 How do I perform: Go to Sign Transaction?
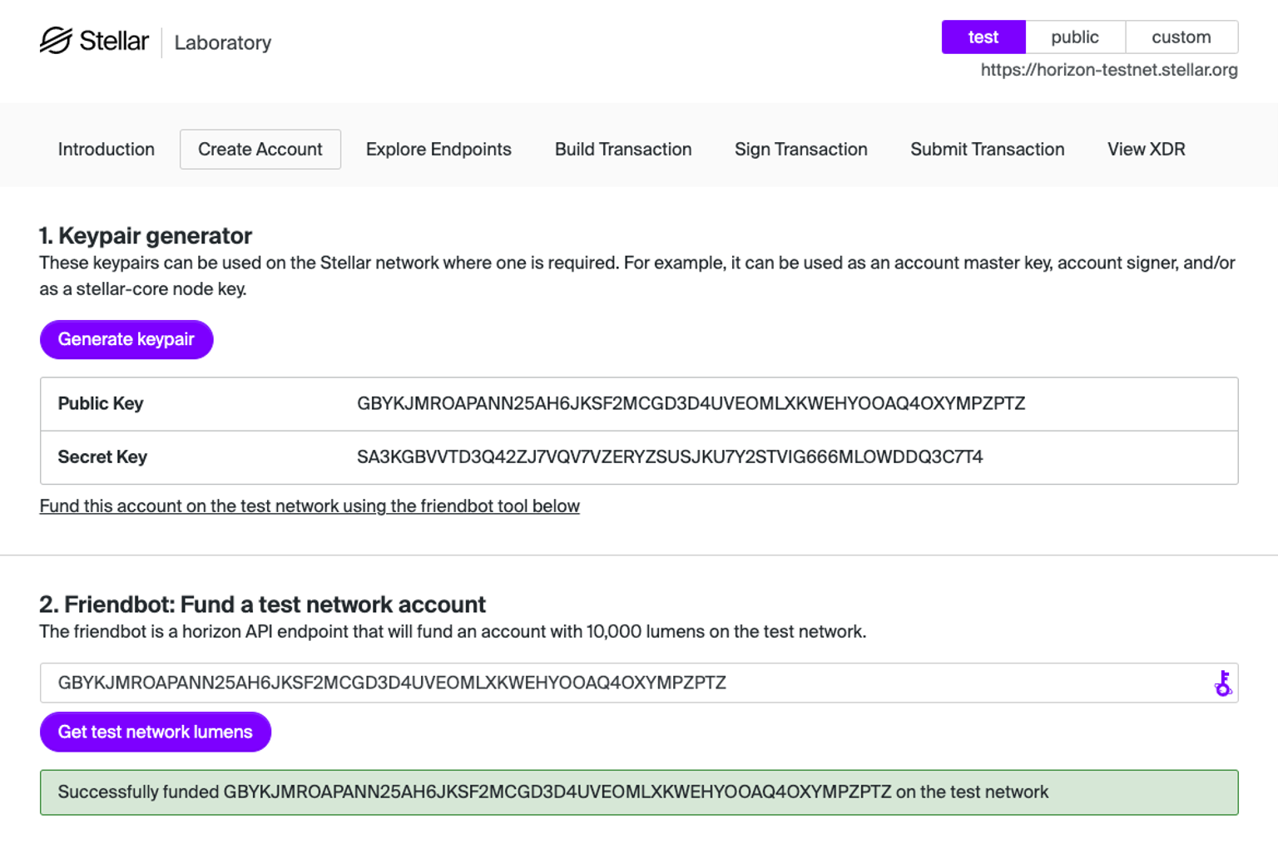tap(800, 150)
